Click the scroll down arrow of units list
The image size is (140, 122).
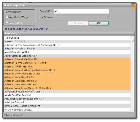pyautogui.click(x=133, y=110)
